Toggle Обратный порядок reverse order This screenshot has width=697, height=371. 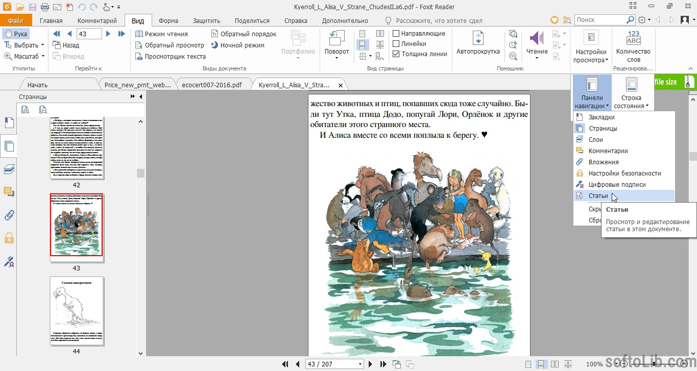pyautogui.click(x=244, y=34)
